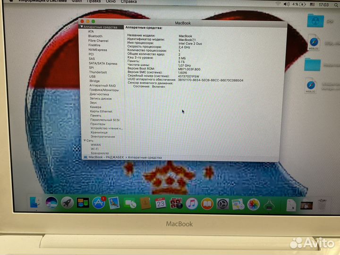The height and width of the screenshot is (255, 340).
Task: Open the middle blue desktop folder
Action: [x=313, y=64]
